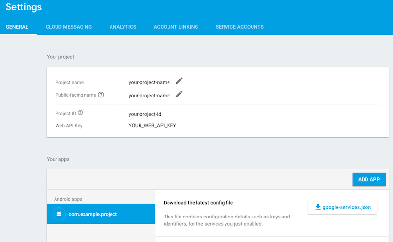Click the your-project-id value
393x242 pixels.
145,114
